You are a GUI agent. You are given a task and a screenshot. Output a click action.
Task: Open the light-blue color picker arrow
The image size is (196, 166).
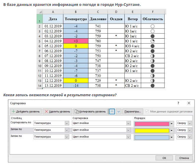point(172,137)
